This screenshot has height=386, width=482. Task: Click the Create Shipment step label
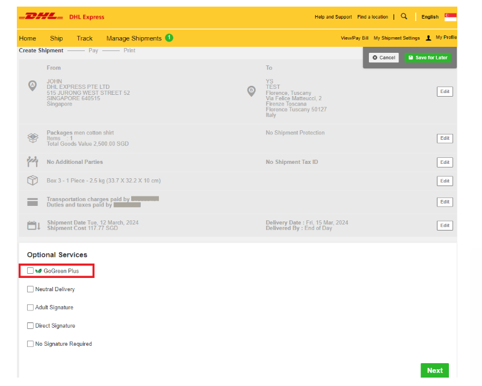pos(41,50)
